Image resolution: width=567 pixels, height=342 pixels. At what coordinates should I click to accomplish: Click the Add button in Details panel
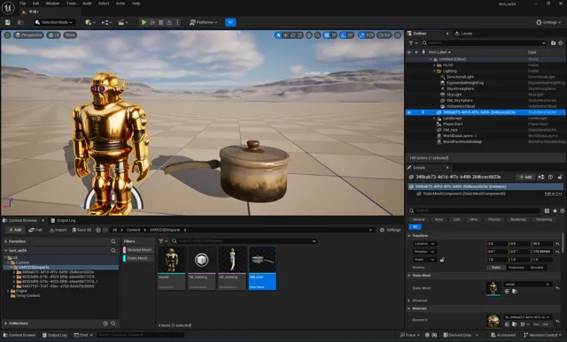[525, 177]
